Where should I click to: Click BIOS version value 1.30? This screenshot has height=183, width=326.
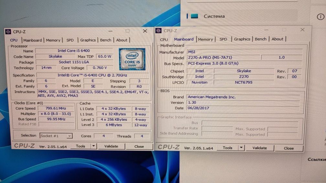tap(243, 103)
